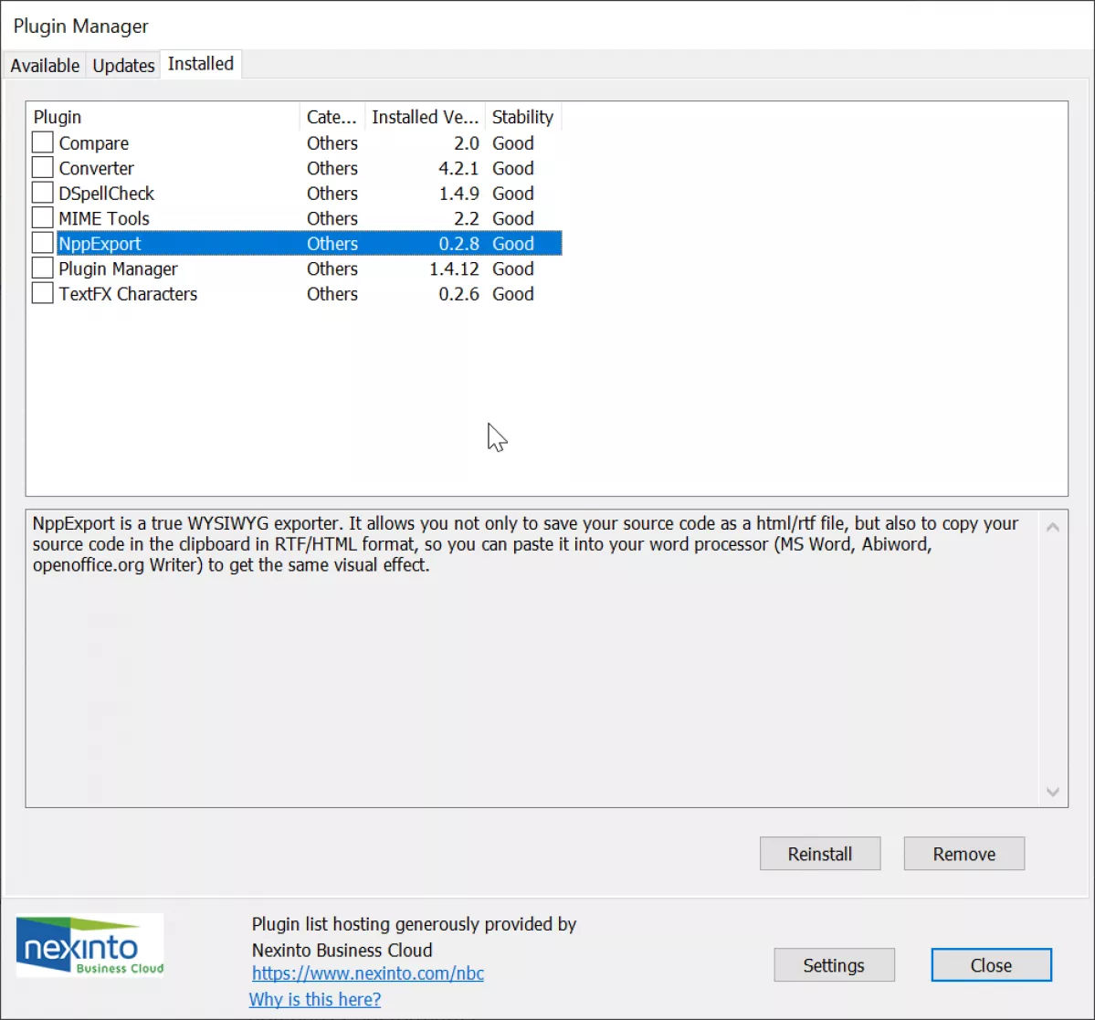Check the Converter plugin checkbox
This screenshot has width=1095, height=1020.
tap(43, 167)
